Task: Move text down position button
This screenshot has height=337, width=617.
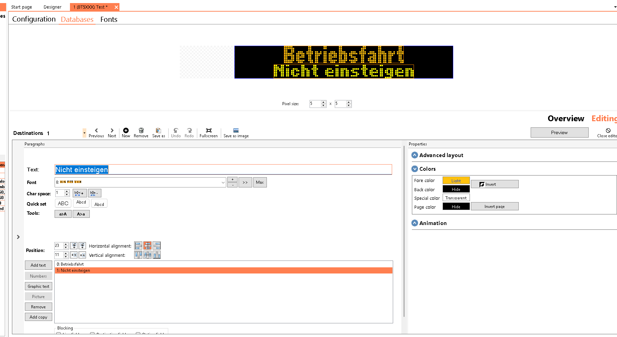Action: click(74, 255)
